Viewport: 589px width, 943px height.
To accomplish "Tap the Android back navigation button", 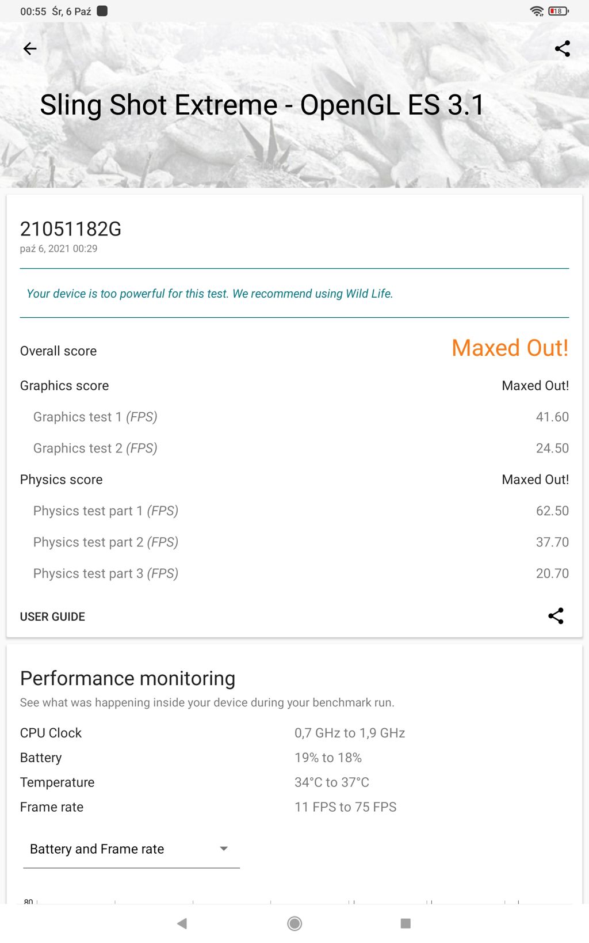I will pos(182,923).
